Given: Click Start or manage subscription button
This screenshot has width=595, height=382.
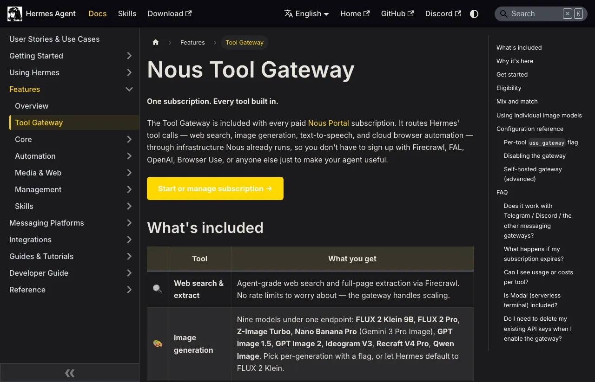Looking at the screenshot, I should click(x=215, y=188).
